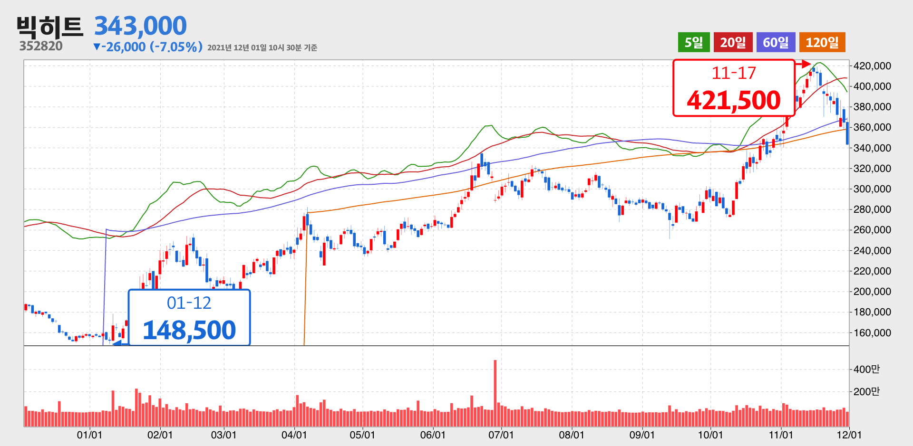Click the 12/01 date axis label

tap(849, 435)
